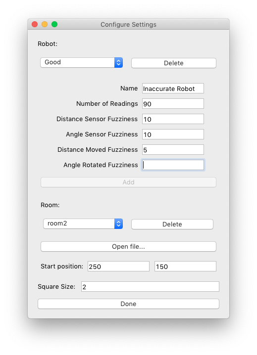The width and height of the screenshot is (257, 355).
Task: Click the Square Size: label
Action: [x=56, y=287]
